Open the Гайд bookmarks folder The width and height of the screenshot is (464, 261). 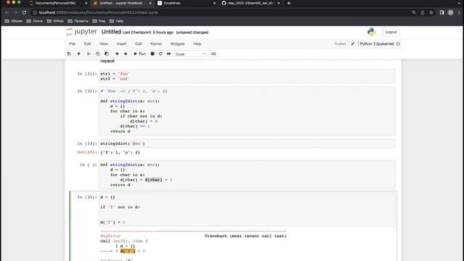(x=116, y=21)
